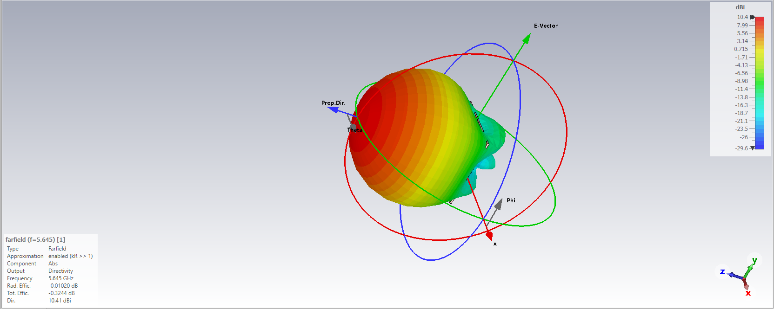The width and height of the screenshot is (774, 309).
Task: Click the Tot. Effic. value '-0.3244 dB'
Action: (61, 293)
